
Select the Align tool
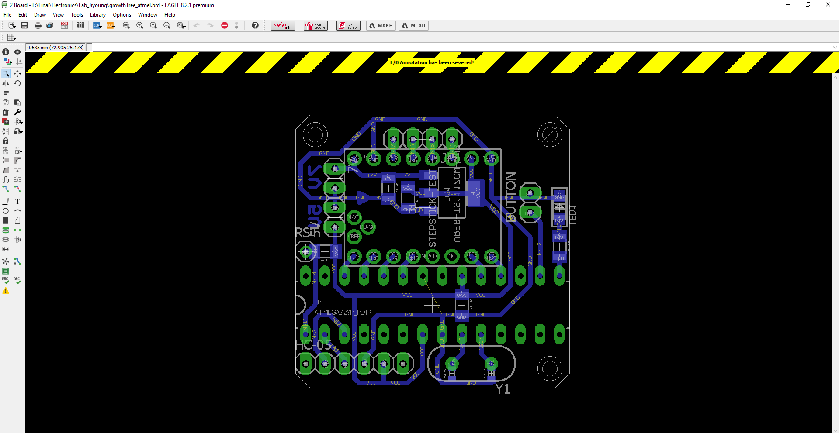[x=6, y=93]
